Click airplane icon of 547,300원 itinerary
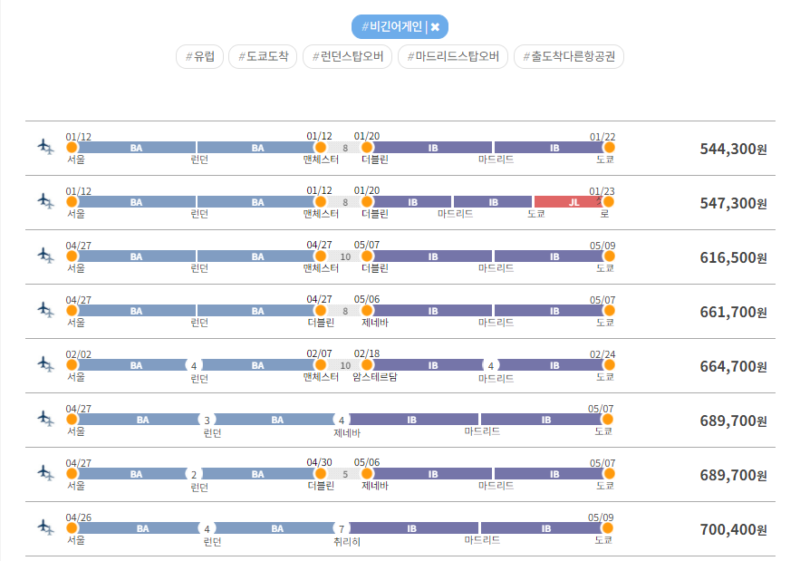 click(46, 201)
